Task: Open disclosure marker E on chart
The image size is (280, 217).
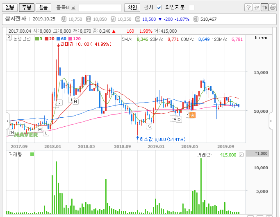Action: point(175,119)
